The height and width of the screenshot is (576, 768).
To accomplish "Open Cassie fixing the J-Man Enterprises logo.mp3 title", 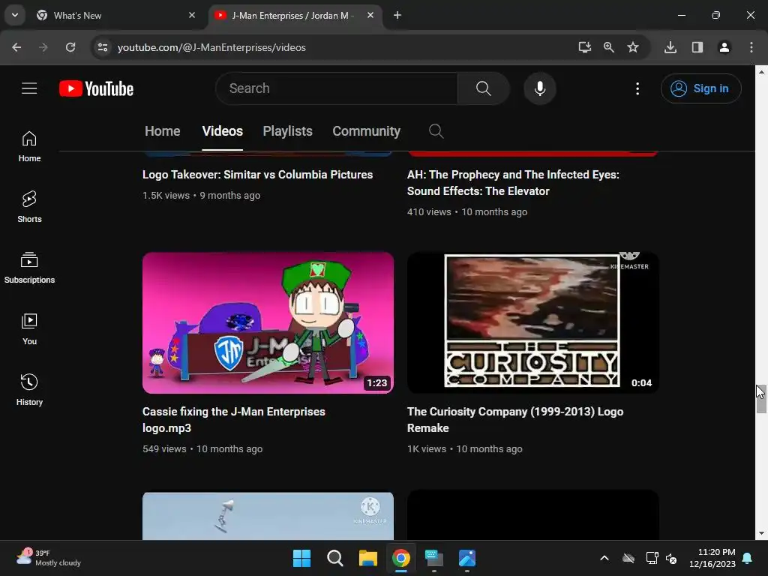I will 234,420.
